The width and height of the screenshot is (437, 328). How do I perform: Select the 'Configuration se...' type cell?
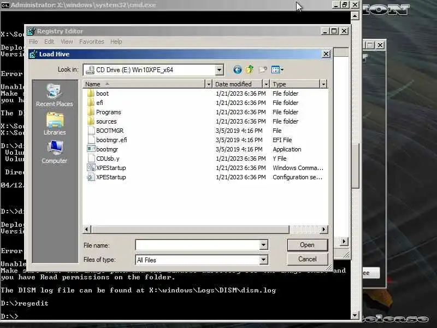click(297, 177)
